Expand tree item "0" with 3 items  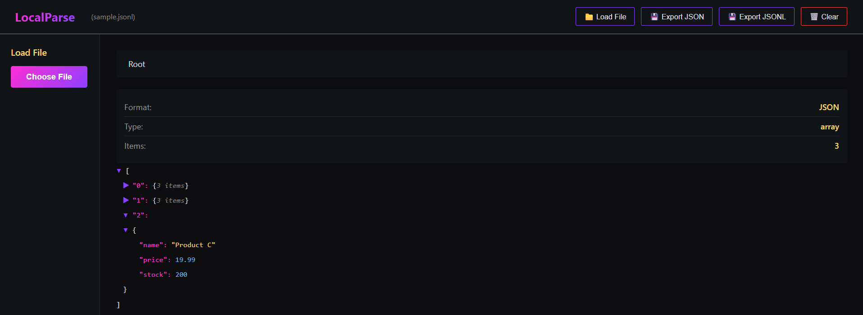[x=126, y=185]
